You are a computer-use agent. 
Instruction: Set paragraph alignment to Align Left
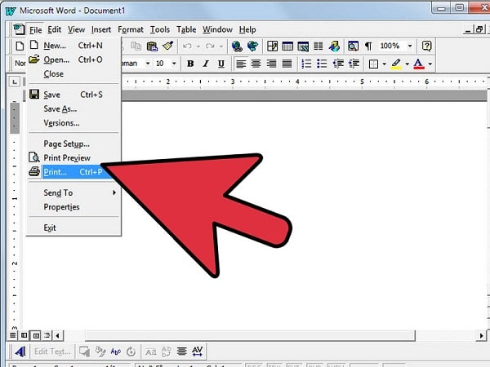click(241, 64)
